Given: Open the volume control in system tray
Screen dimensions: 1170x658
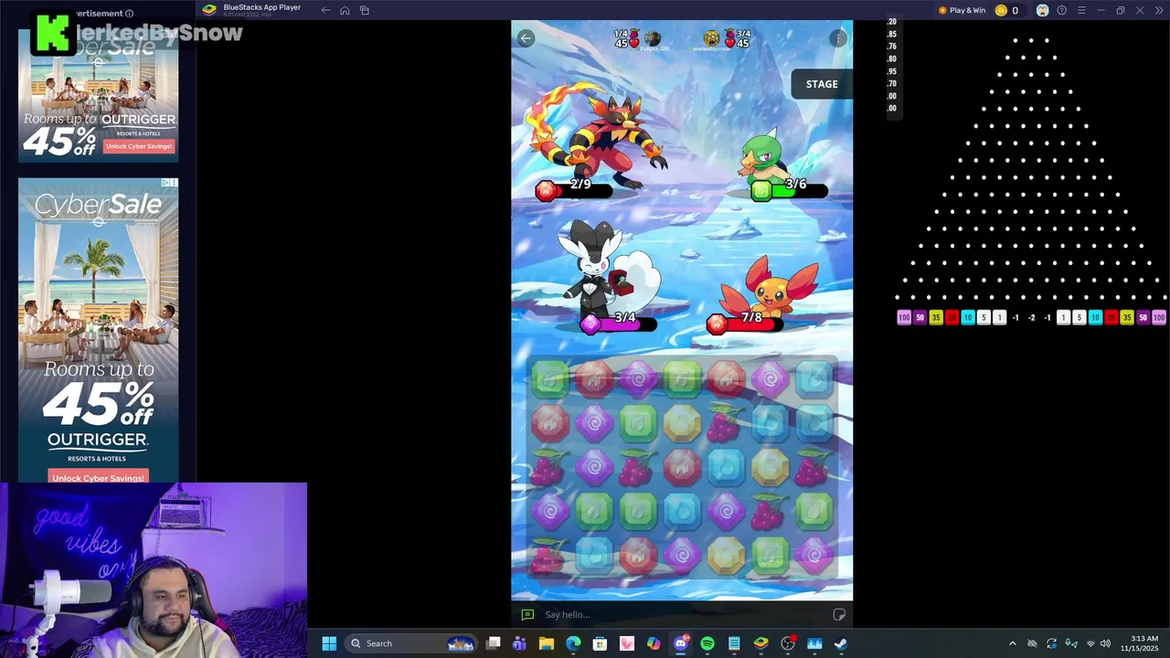Looking at the screenshot, I should (x=1105, y=643).
